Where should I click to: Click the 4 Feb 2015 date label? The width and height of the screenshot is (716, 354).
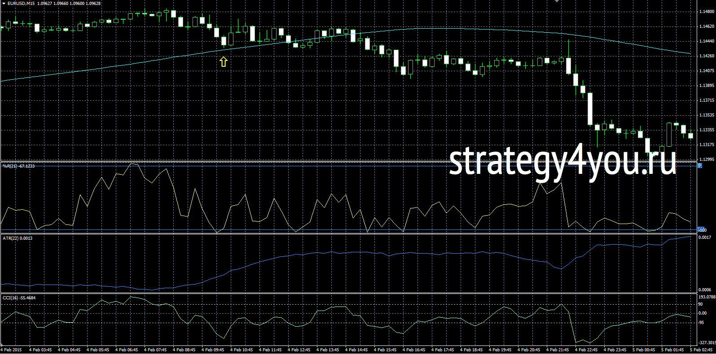tap(11, 350)
